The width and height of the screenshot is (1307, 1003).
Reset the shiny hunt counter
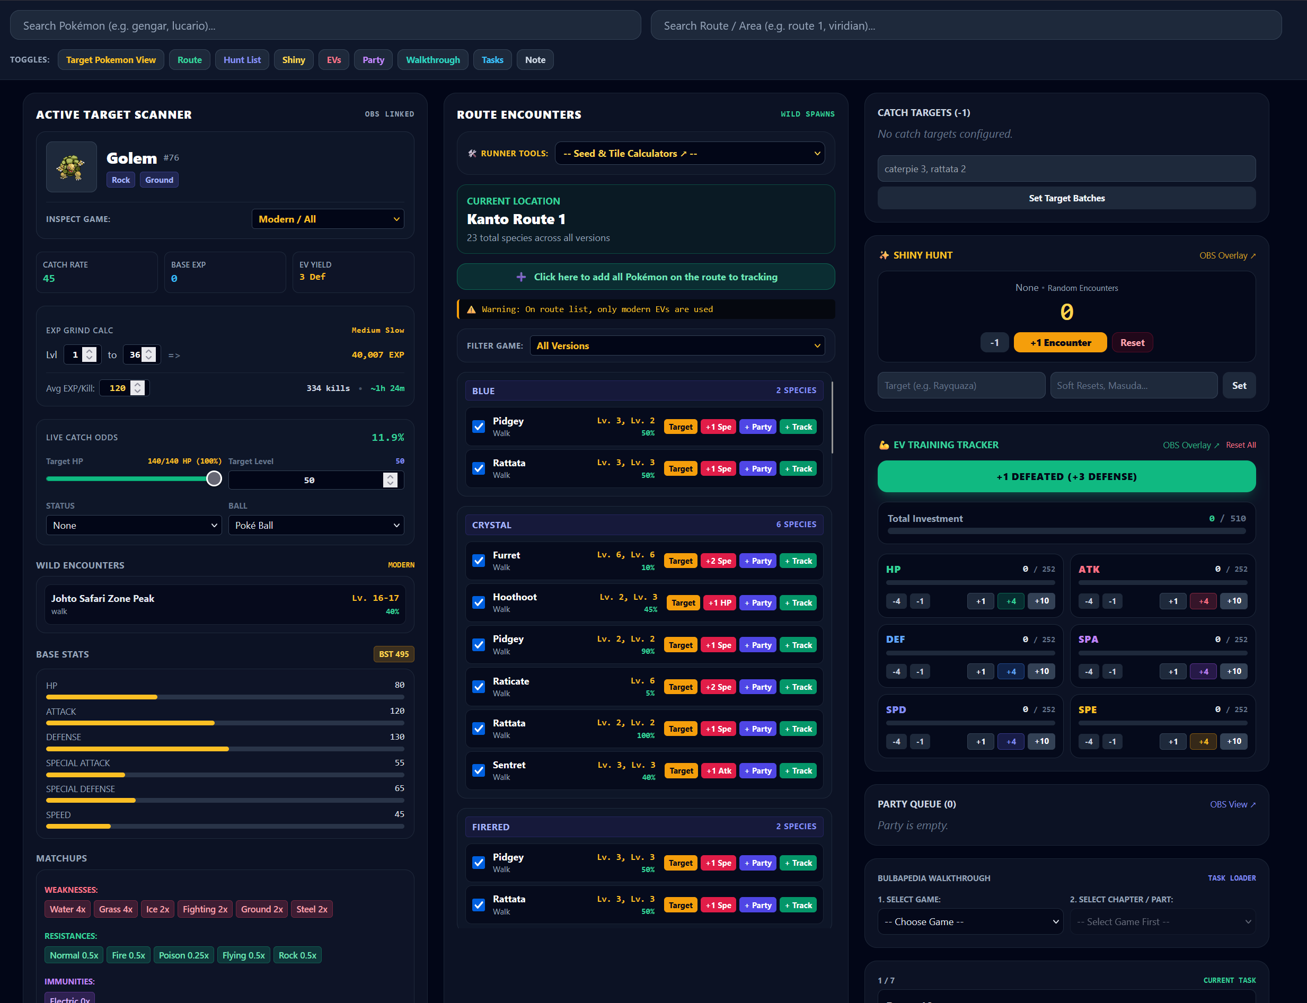[x=1132, y=343]
